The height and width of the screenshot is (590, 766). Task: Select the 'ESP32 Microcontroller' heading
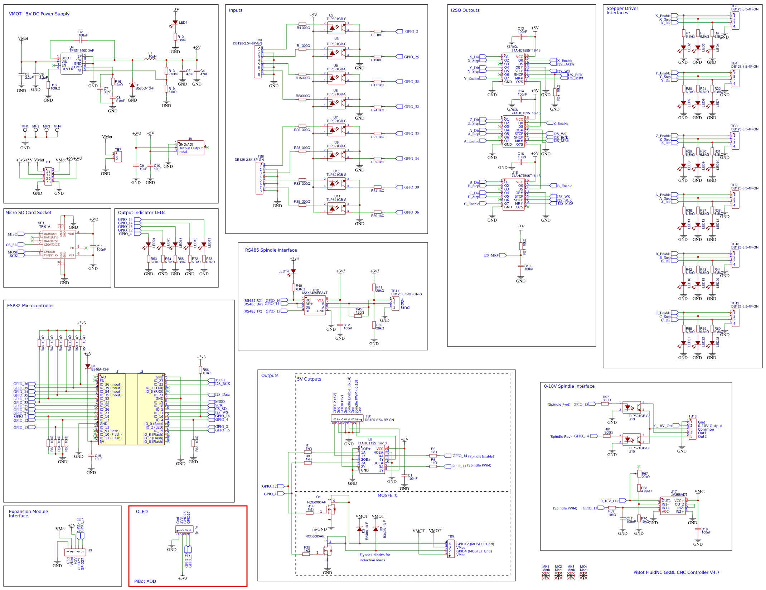pyautogui.click(x=30, y=305)
